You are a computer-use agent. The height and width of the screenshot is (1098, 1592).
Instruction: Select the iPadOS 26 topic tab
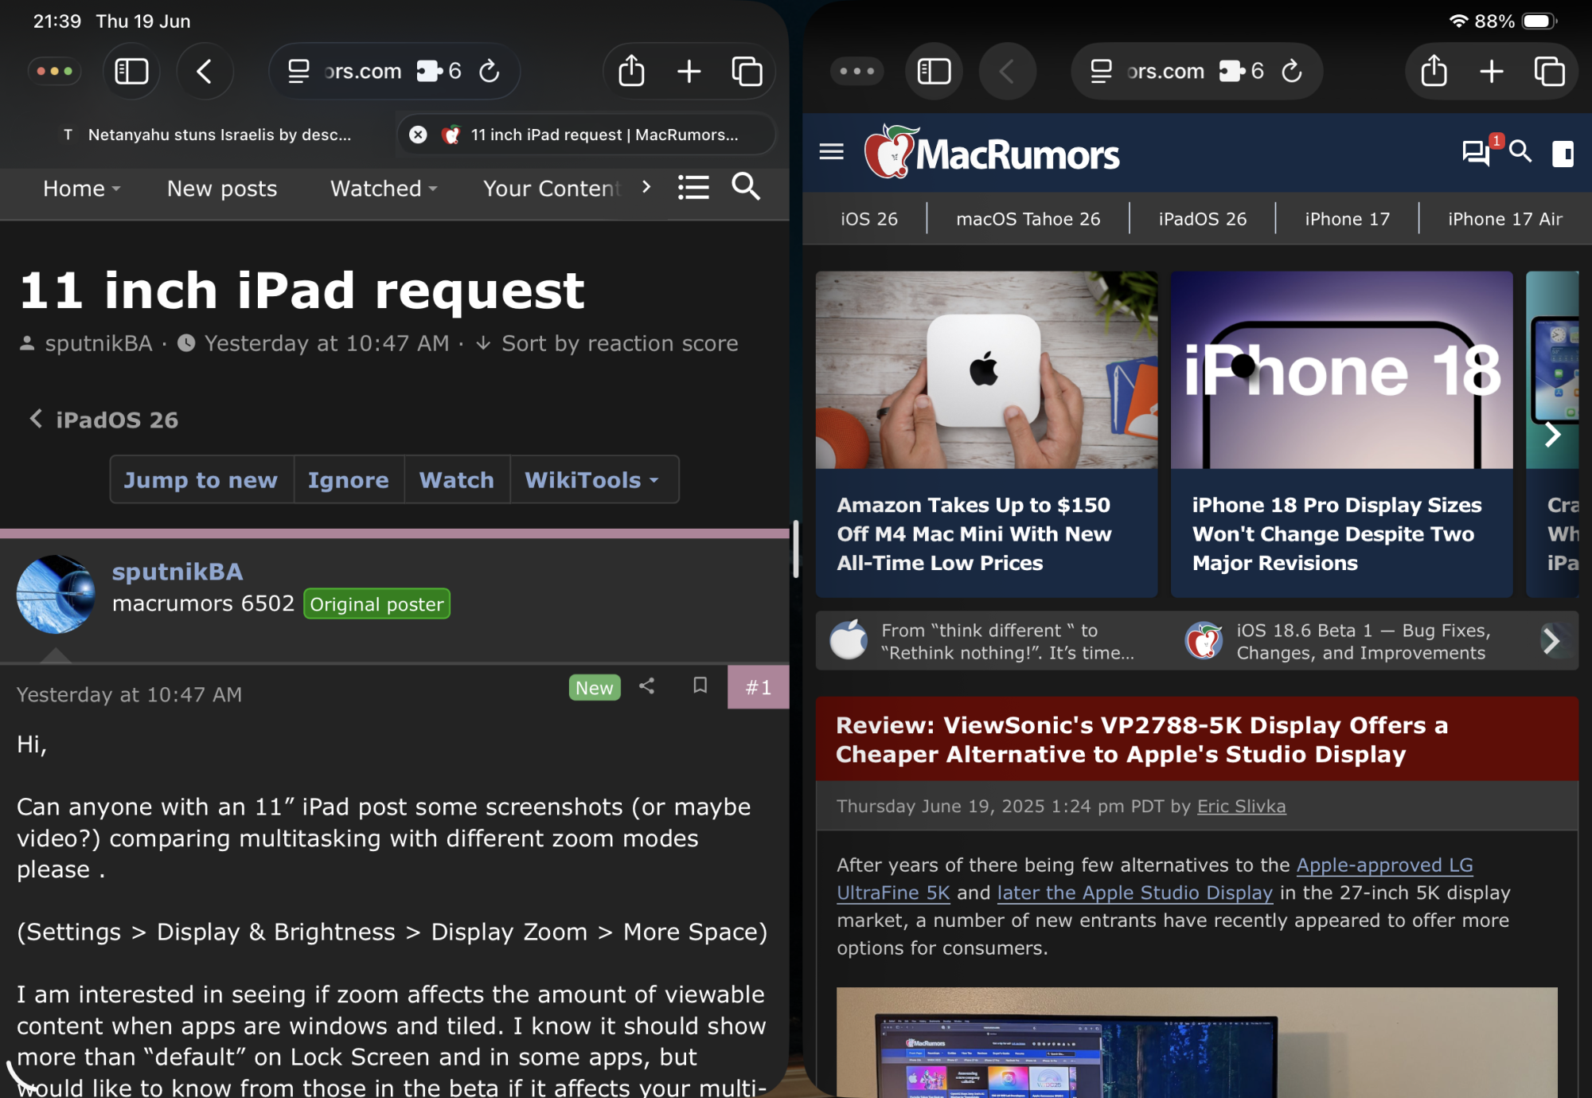click(1202, 219)
